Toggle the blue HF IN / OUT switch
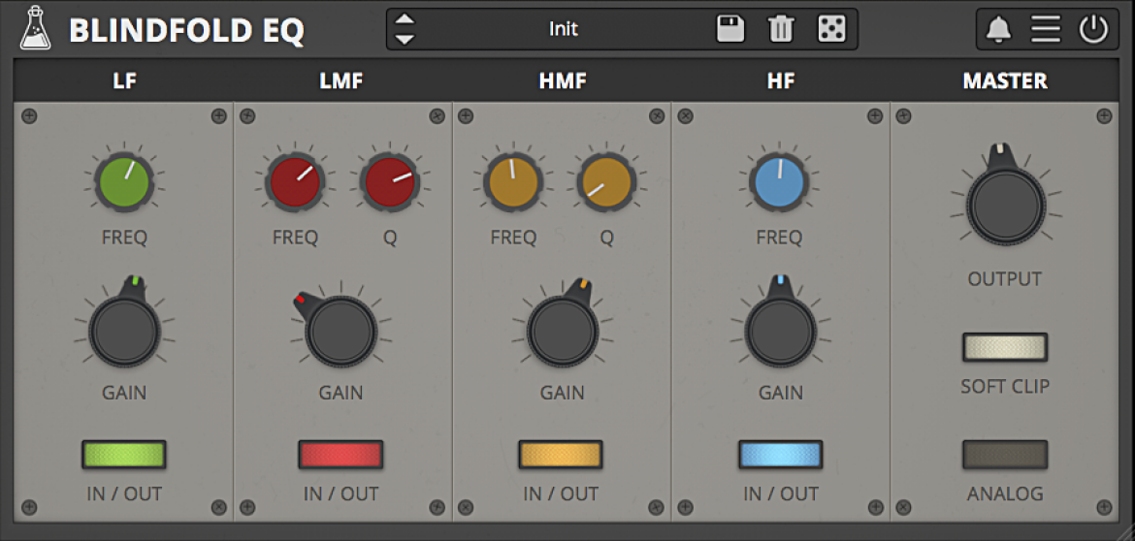 (780, 454)
